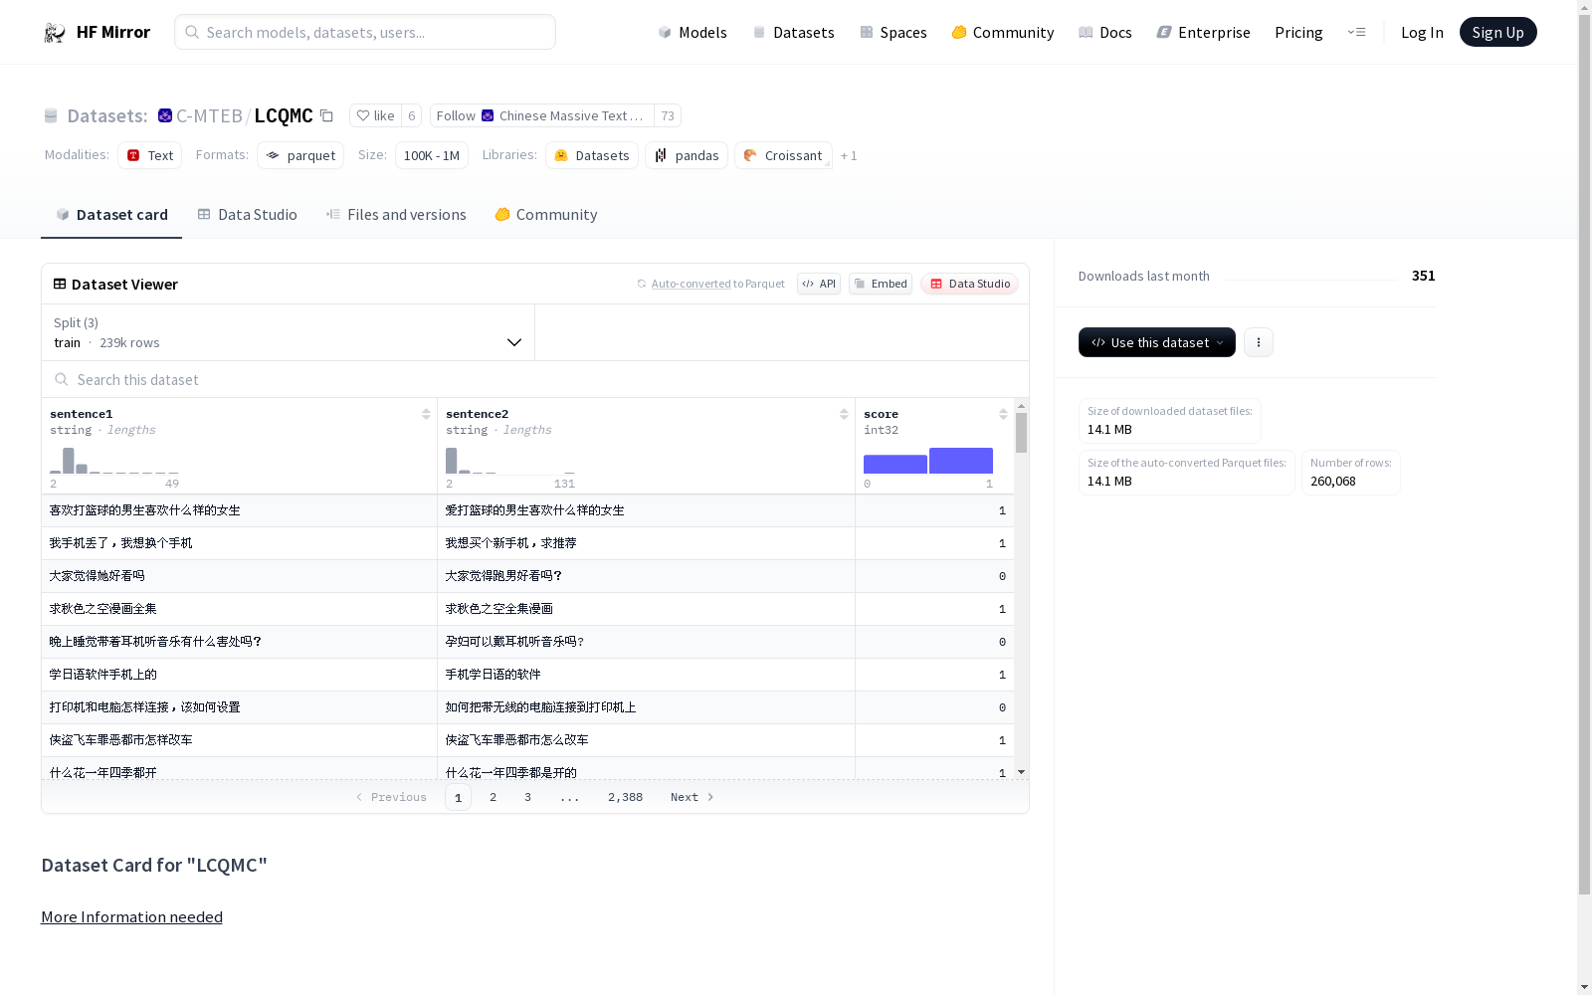Click the search magnifier in dataset search
1592x995 pixels.
62,379
